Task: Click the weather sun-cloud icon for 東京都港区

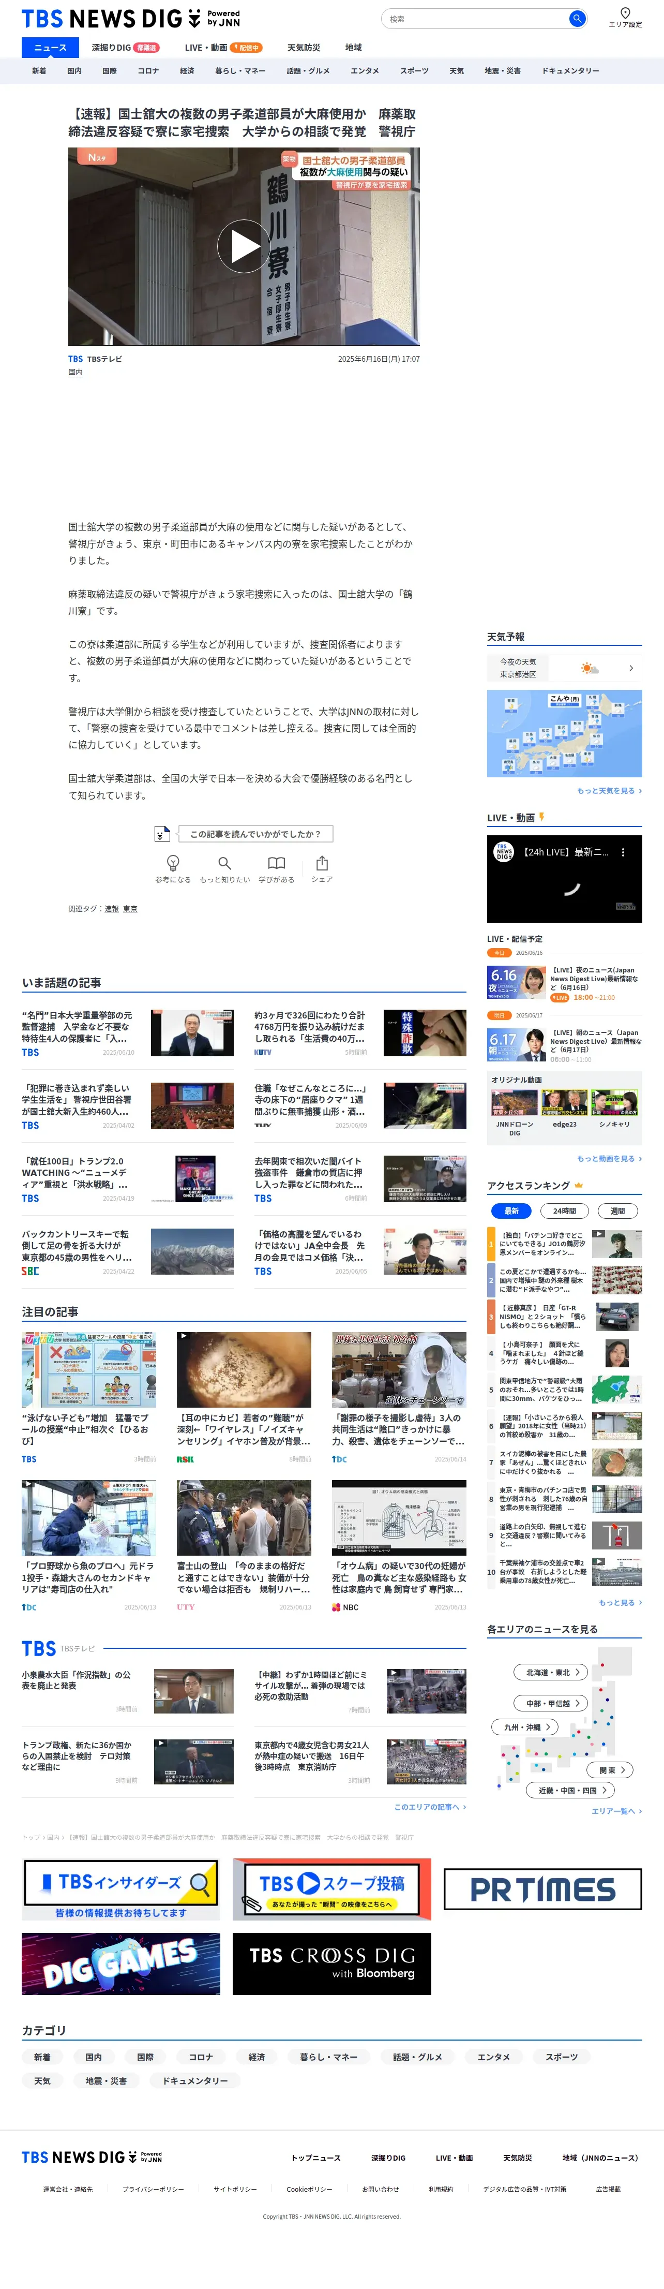Action: click(x=590, y=667)
